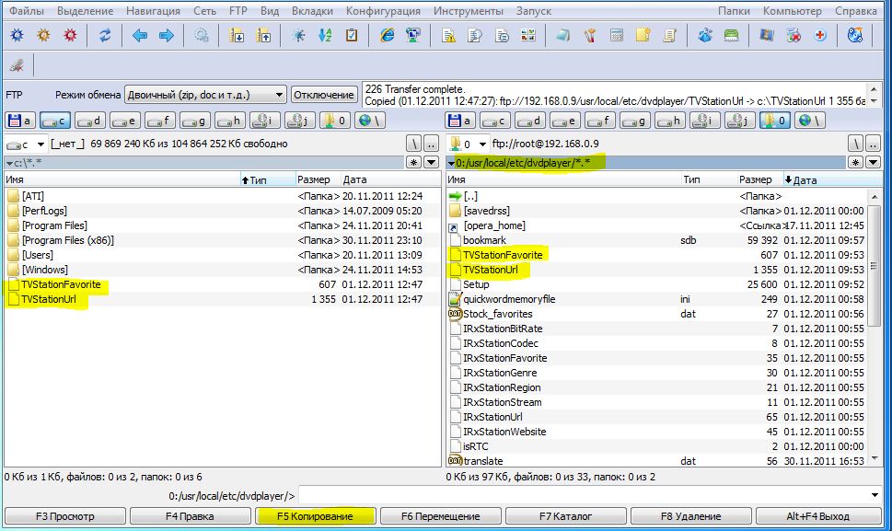Viewport: 892px width, 531px height.
Task: Click the F5 Копирование button
Action: (315, 516)
